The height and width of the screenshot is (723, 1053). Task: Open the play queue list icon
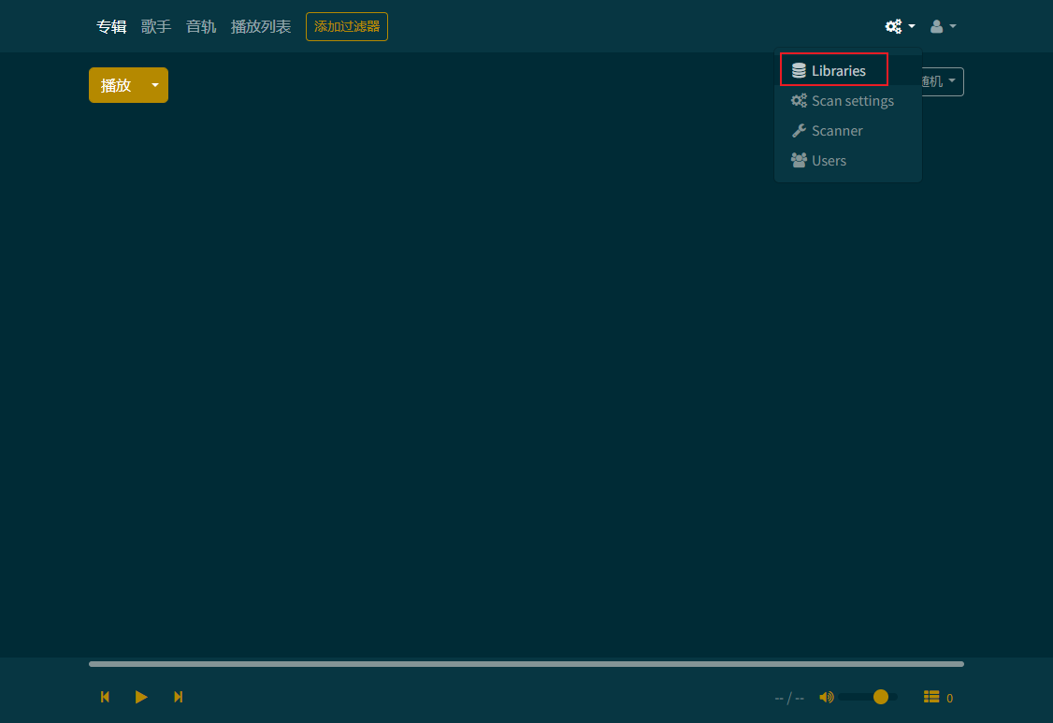(930, 697)
